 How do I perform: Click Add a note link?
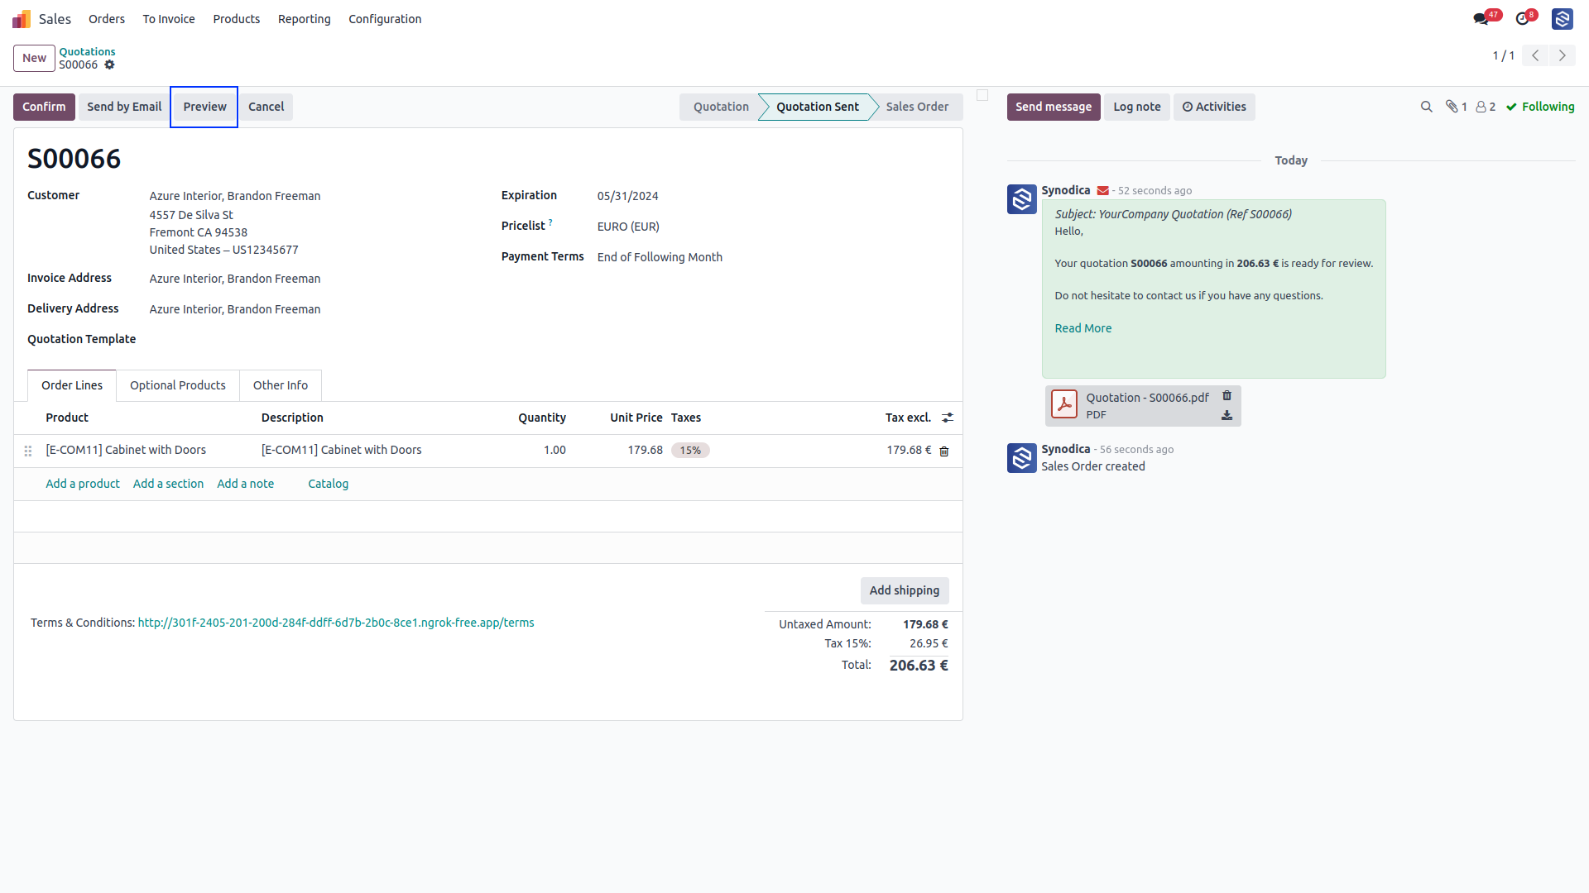pyautogui.click(x=245, y=484)
